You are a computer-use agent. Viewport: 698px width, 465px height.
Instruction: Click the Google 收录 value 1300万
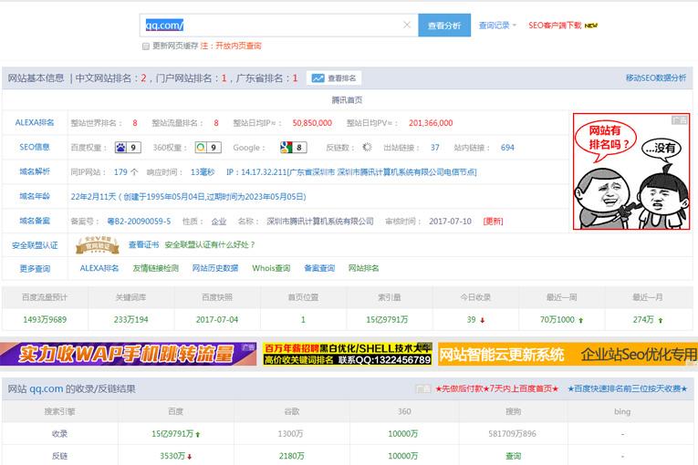coord(290,433)
